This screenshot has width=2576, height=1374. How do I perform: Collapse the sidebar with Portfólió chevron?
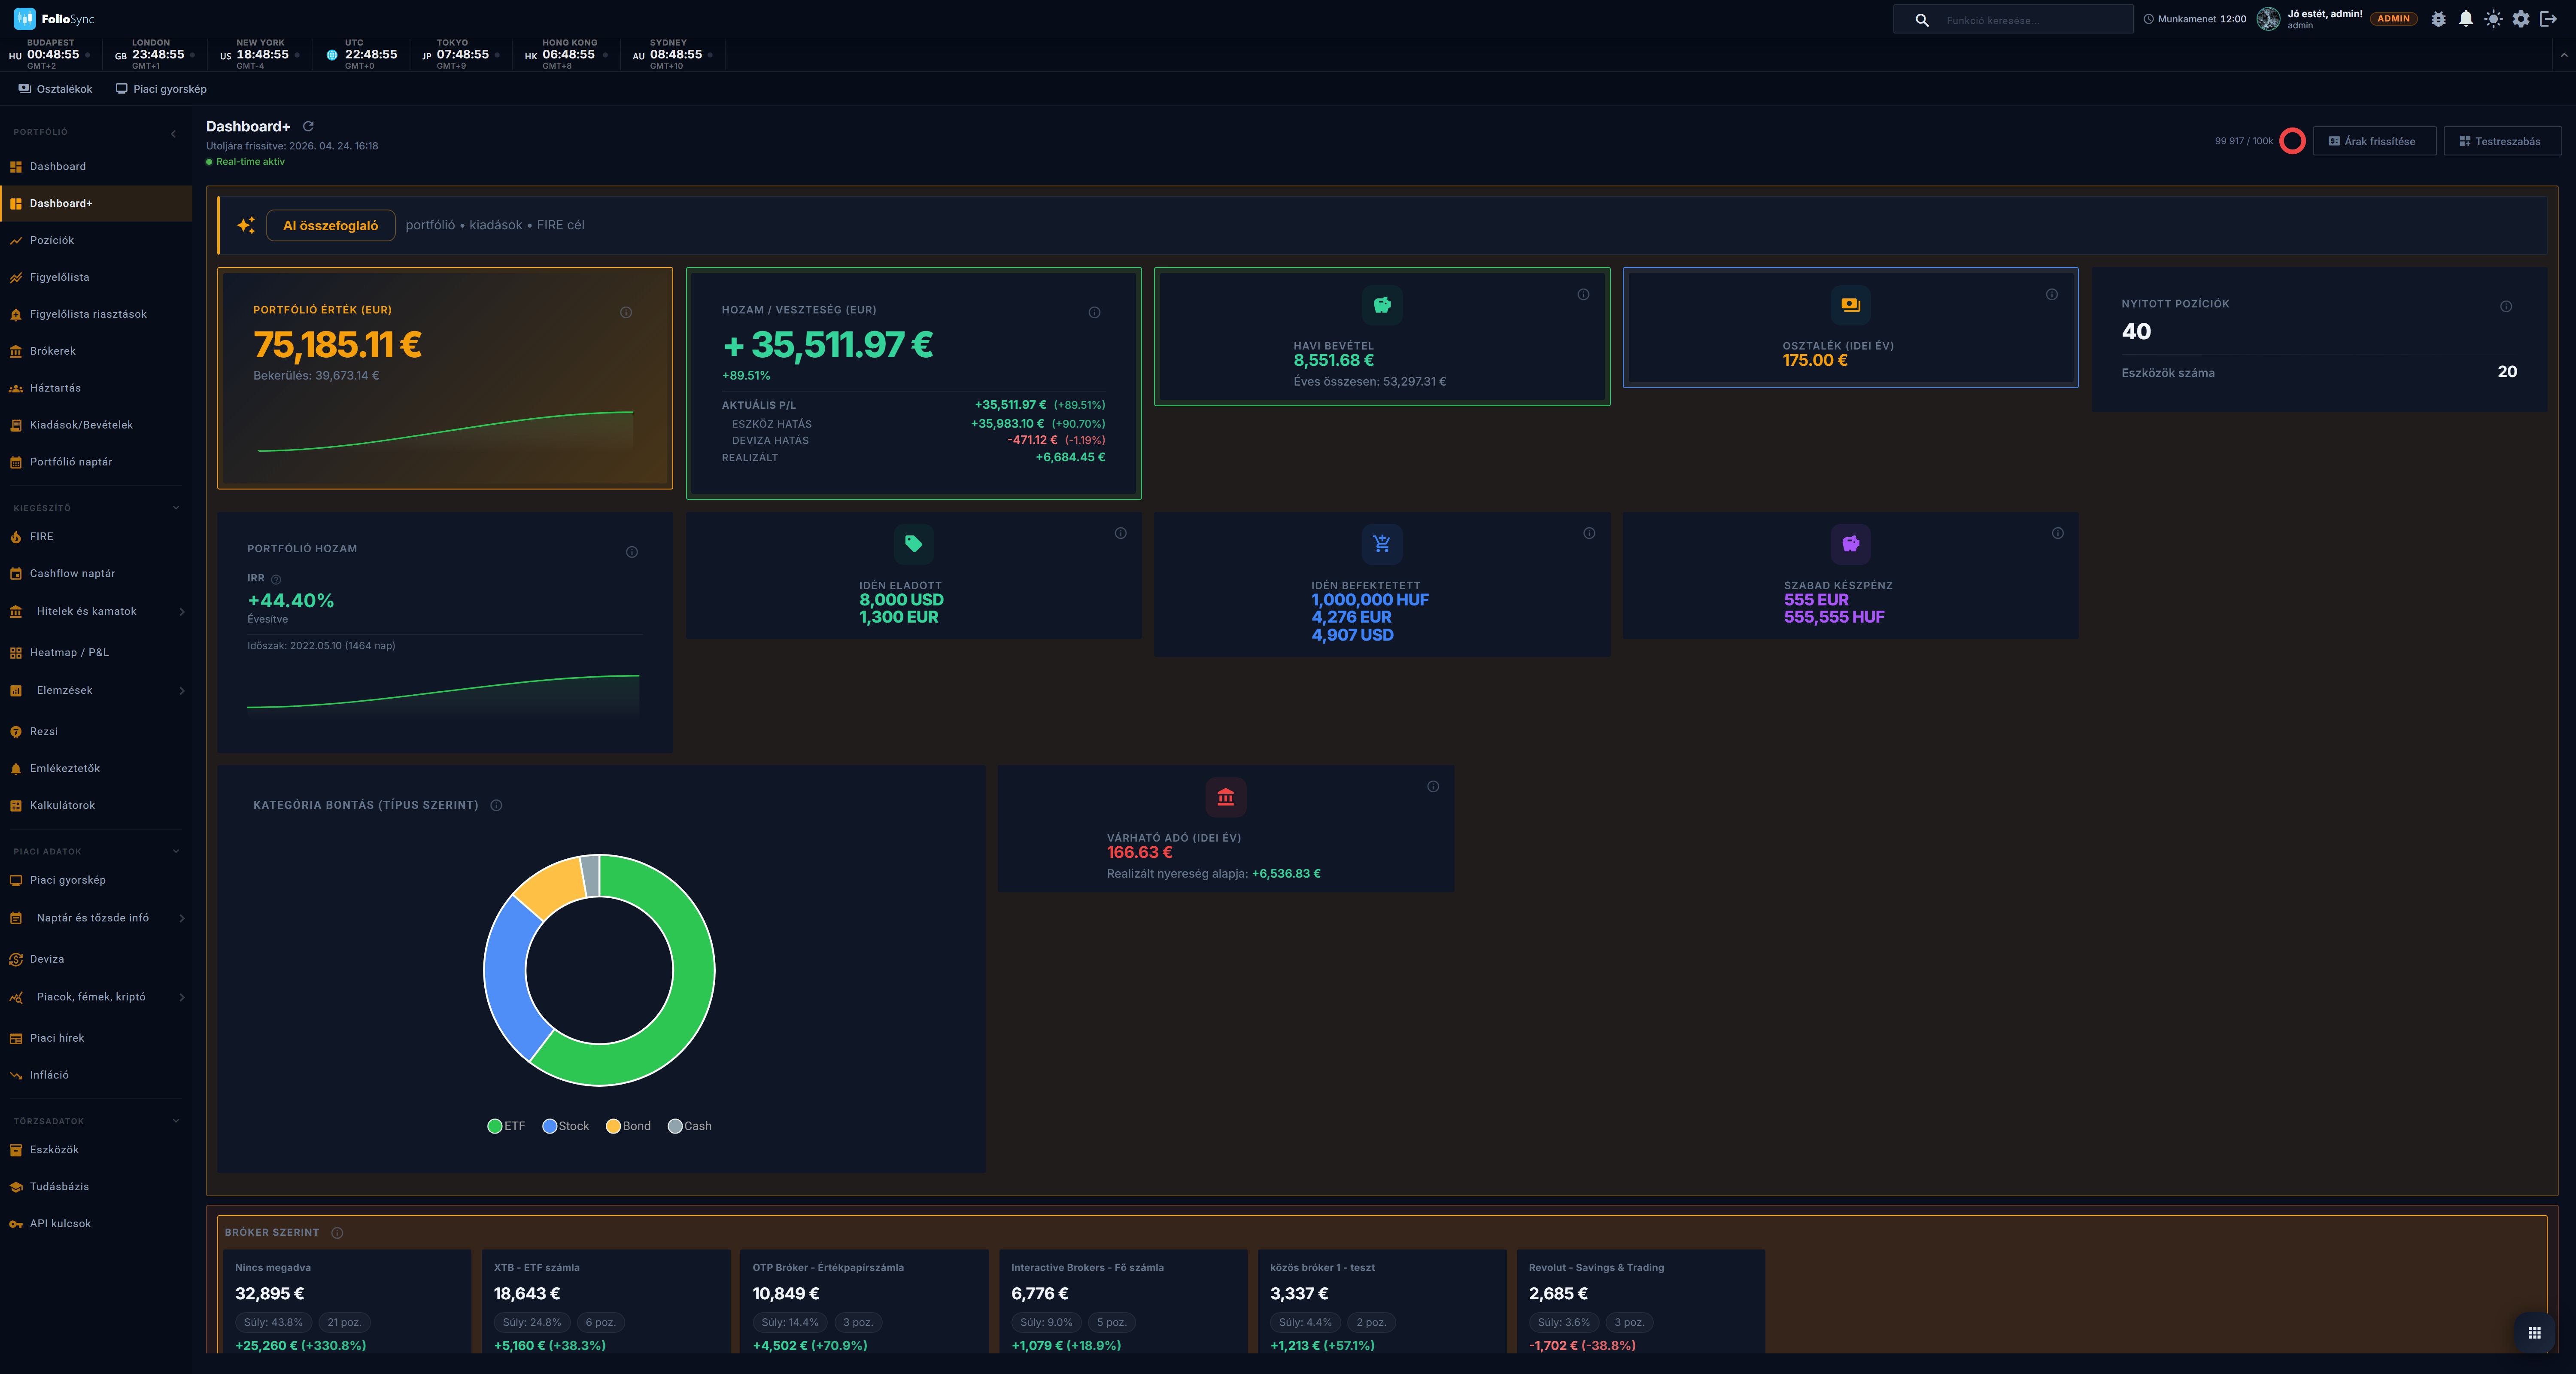pos(173,133)
